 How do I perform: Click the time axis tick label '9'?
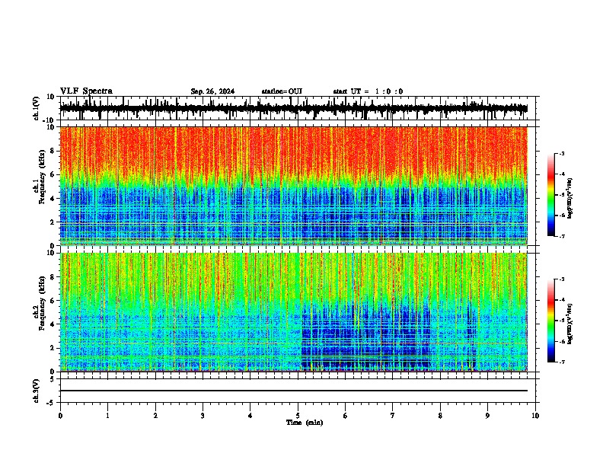pyautogui.click(x=487, y=416)
